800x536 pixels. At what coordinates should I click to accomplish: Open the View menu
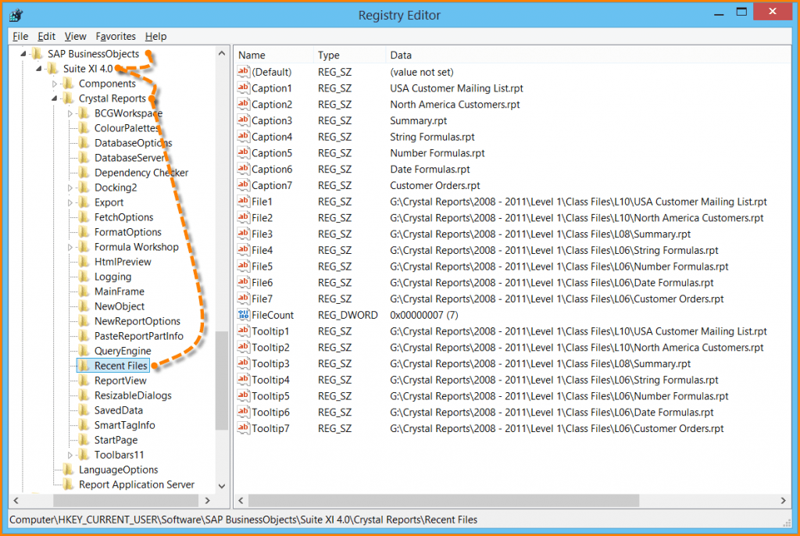pyautogui.click(x=75, y=36)
